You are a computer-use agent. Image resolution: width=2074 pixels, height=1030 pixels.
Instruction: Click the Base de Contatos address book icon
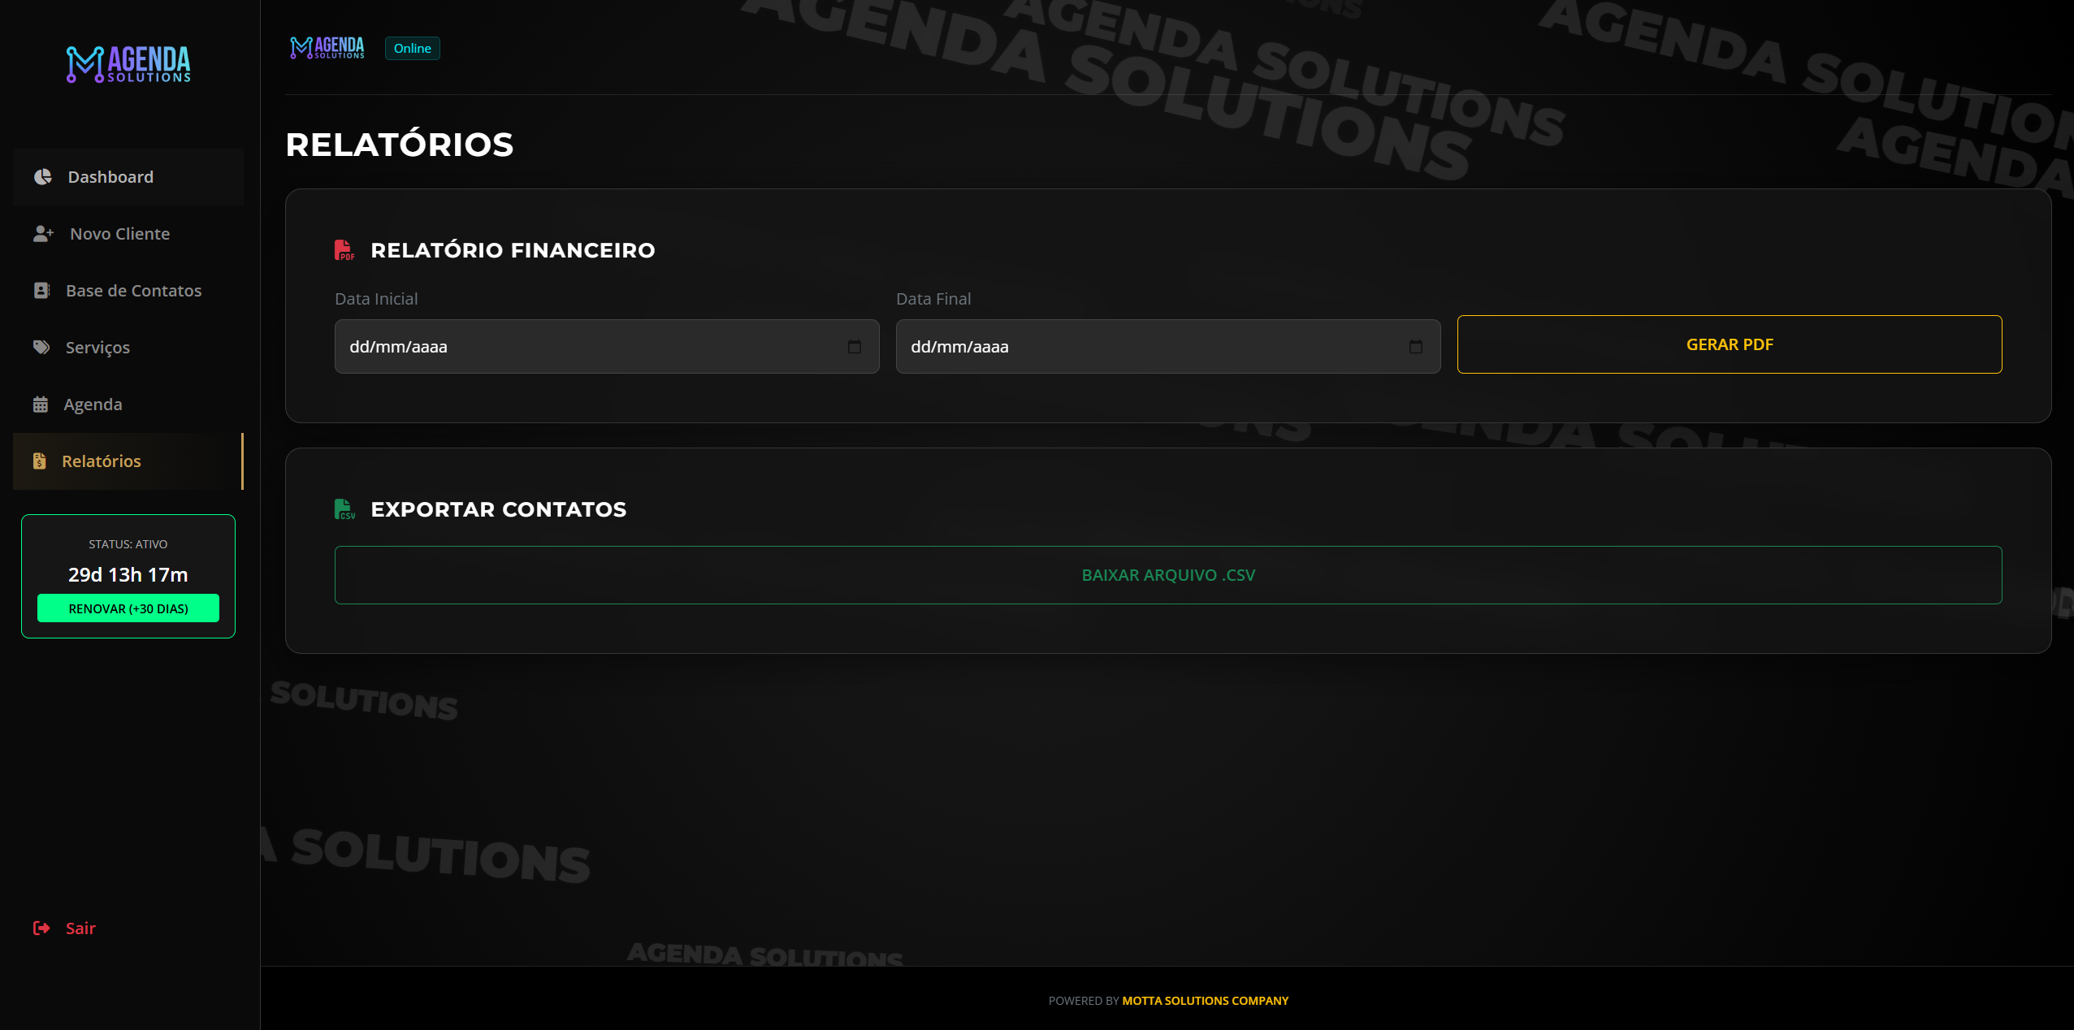41,291
